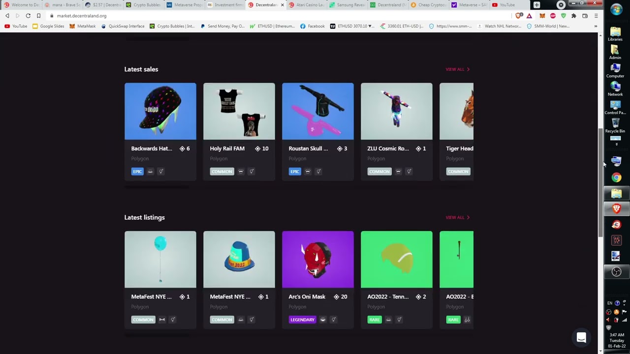630x354 pixels.
Task: Open Facebook bookmark
Action: click(312, 26)
